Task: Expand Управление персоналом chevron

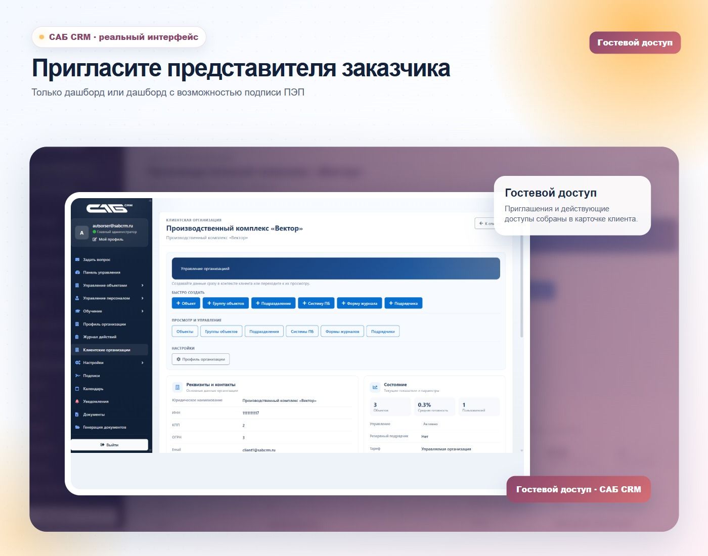Action: tap(143, 298)
